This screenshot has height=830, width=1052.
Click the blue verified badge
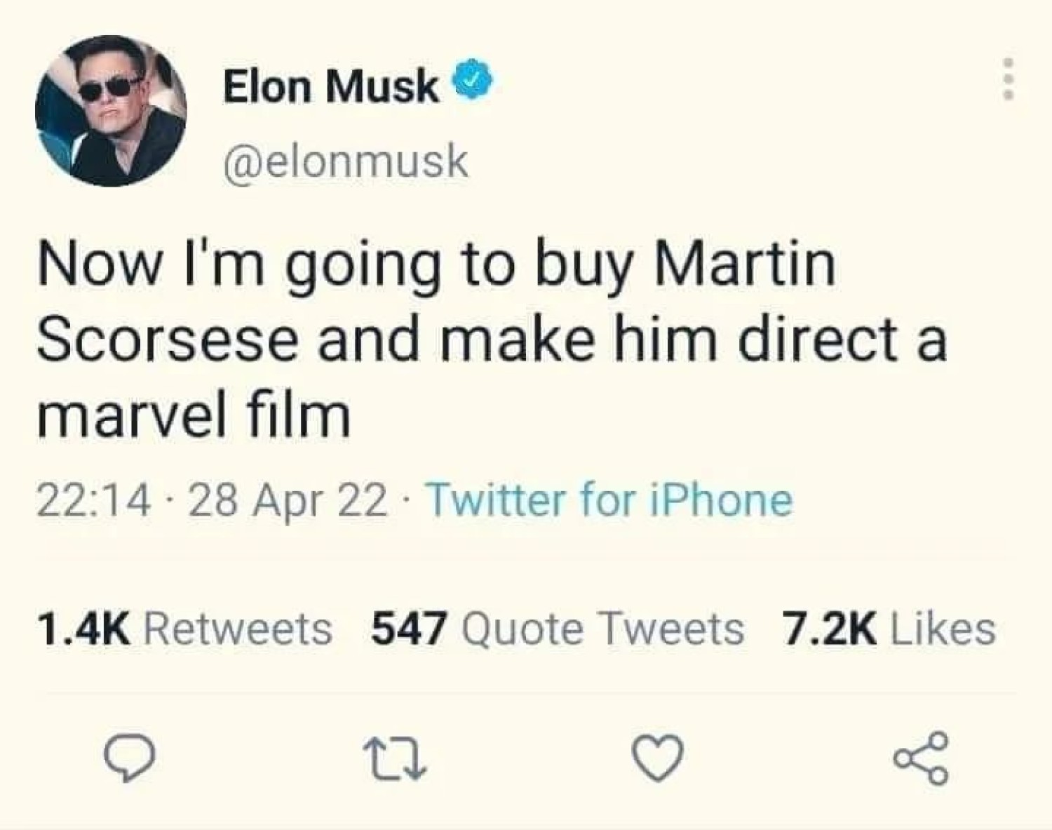(x=475, y=81)
